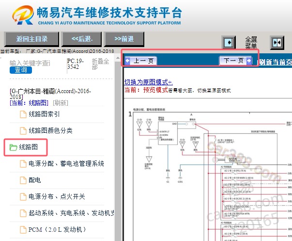Open 线路图索引 tree item
The width and height of the screenshot is (292, 241).
click(x=44, y=114)
